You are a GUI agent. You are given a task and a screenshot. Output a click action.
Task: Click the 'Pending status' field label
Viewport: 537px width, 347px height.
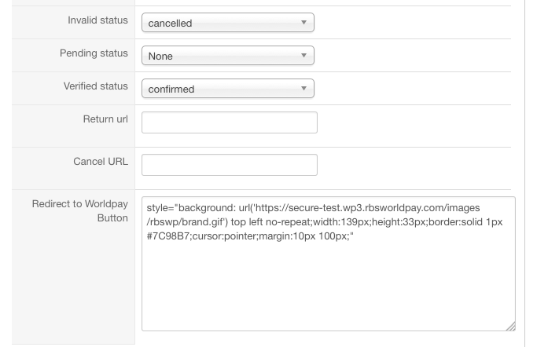click(94, 53)
